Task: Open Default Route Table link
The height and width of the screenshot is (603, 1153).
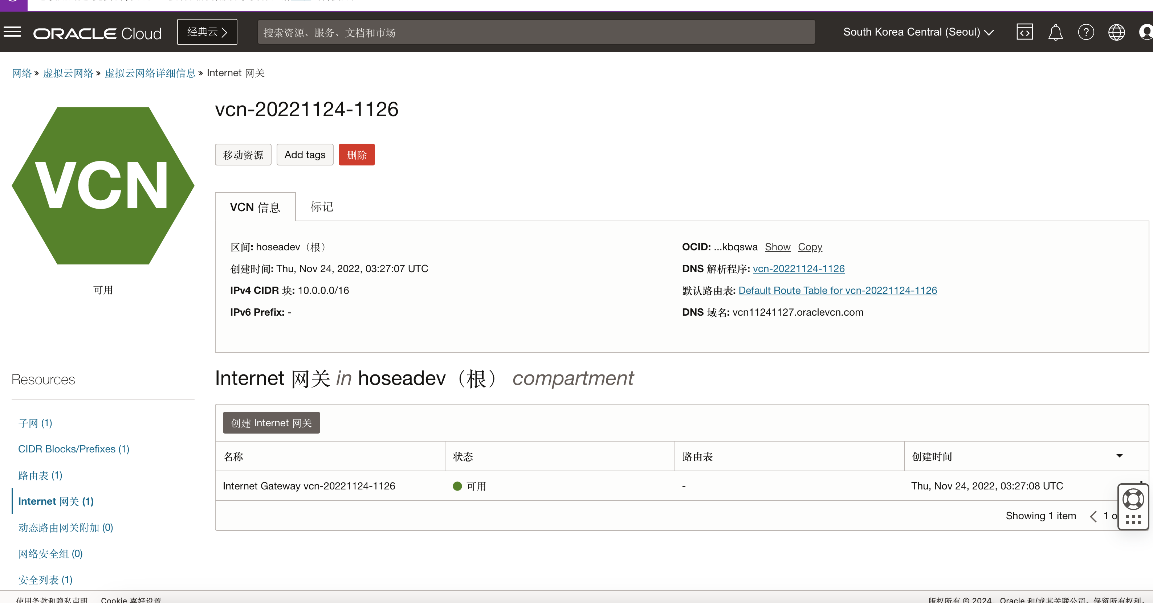Action: (x=838, y=290)
